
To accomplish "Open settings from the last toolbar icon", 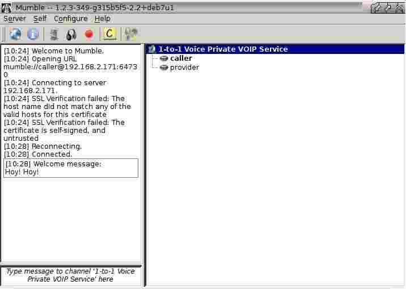I will pyautogui.click(x=131, y=34).
